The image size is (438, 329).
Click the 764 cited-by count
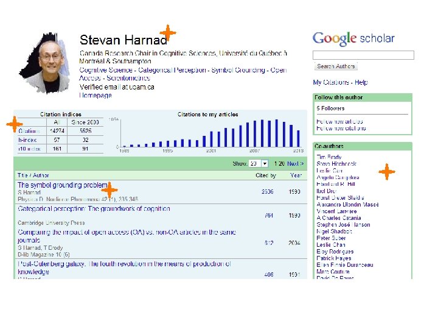268,216
